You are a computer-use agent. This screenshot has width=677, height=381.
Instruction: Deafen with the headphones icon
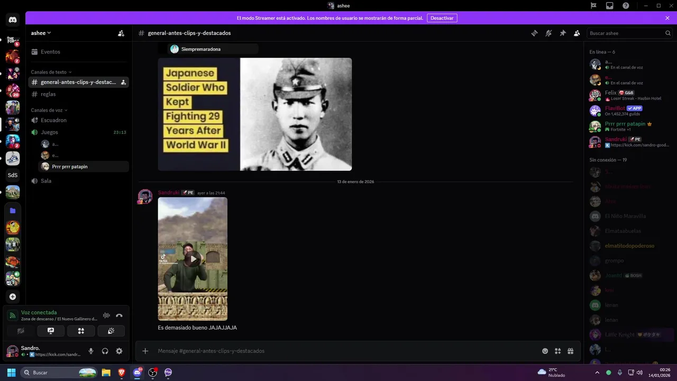pos(105,351)
